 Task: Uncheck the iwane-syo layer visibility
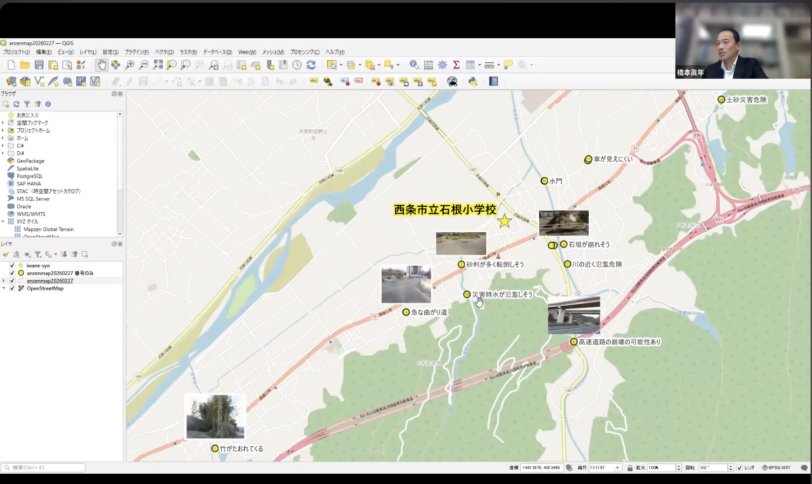coord(12,265)
